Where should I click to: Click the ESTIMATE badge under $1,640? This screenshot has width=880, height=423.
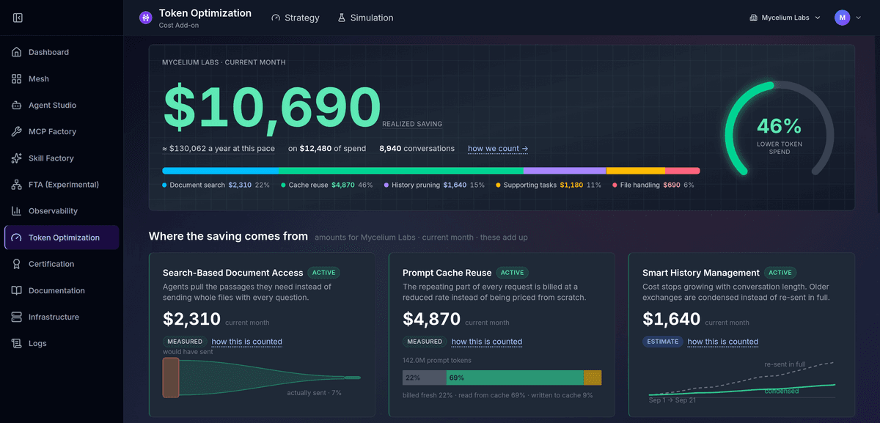click(663, 342)
